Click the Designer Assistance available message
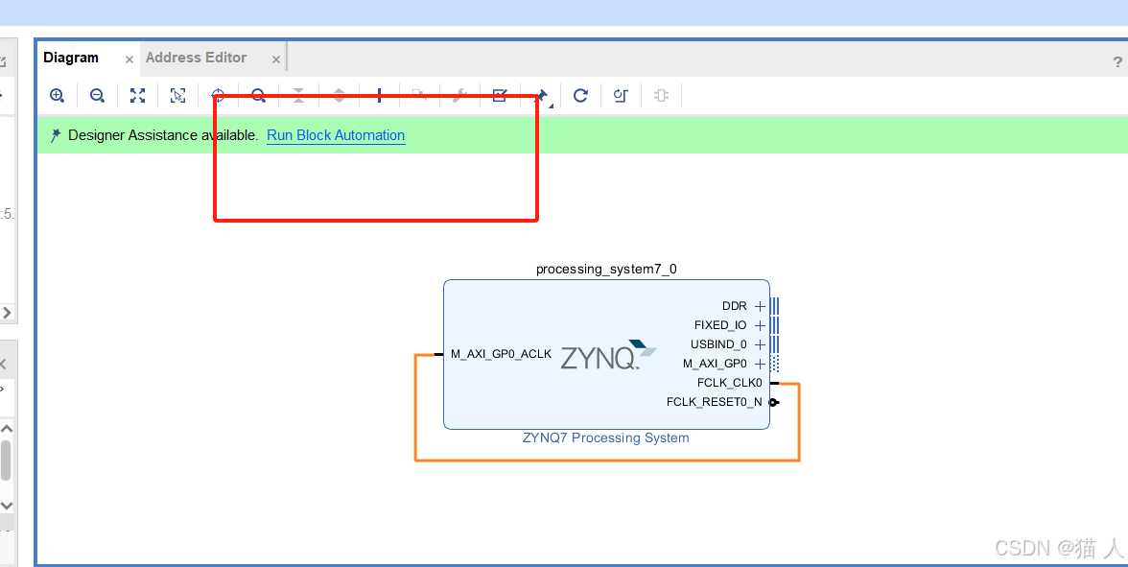 click(163, 135)
